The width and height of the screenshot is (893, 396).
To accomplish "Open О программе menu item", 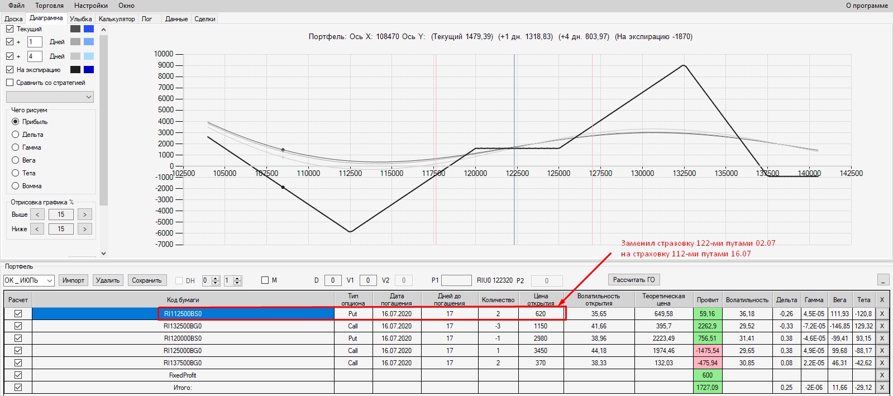I will 867,5.
